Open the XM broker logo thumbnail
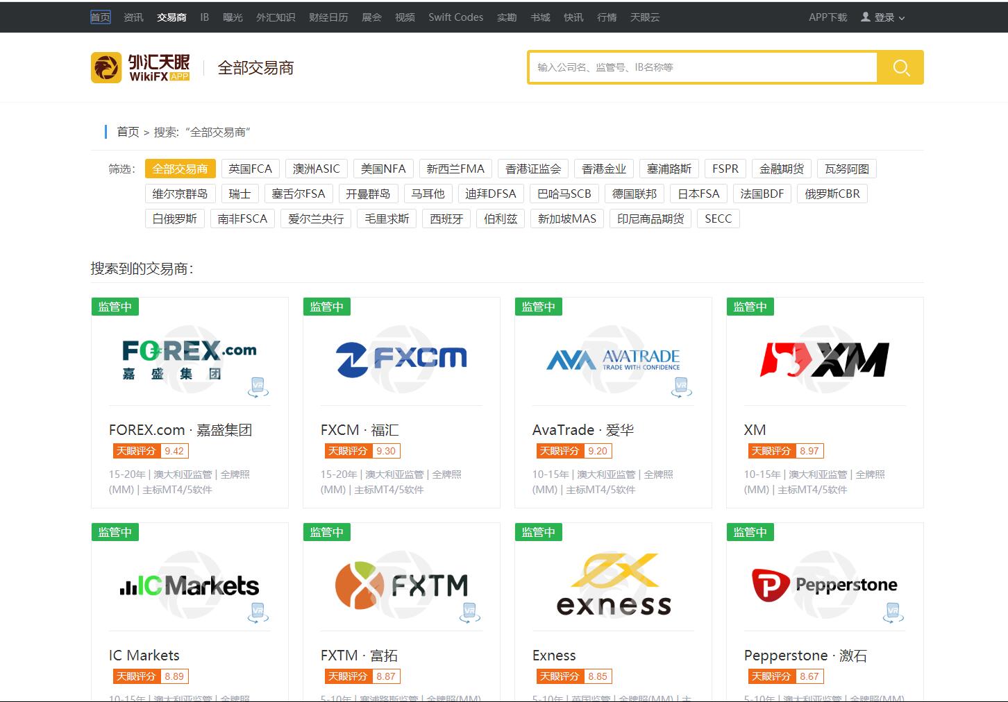1008x702 pixels. click(x=825, y=359)
